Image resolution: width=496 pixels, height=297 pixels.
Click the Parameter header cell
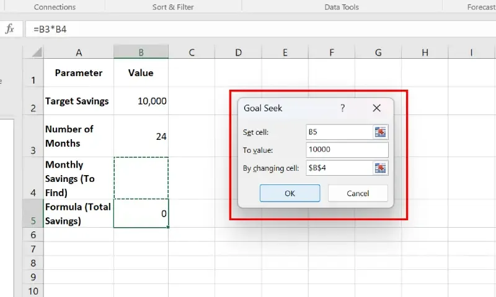(79, 73)
